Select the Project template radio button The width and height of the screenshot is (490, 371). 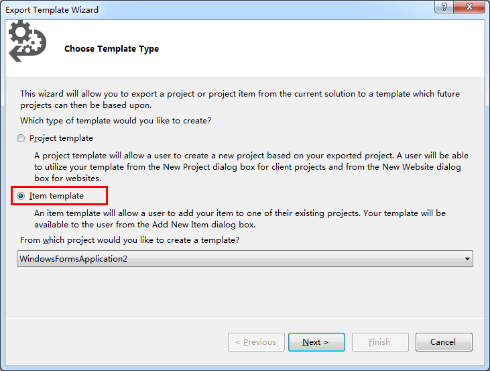21,138
